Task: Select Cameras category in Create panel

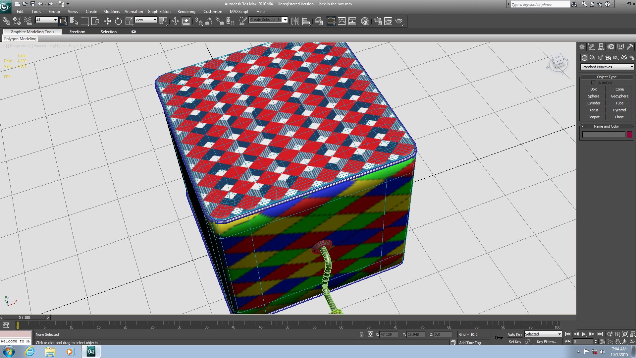Action: point(608,58)
